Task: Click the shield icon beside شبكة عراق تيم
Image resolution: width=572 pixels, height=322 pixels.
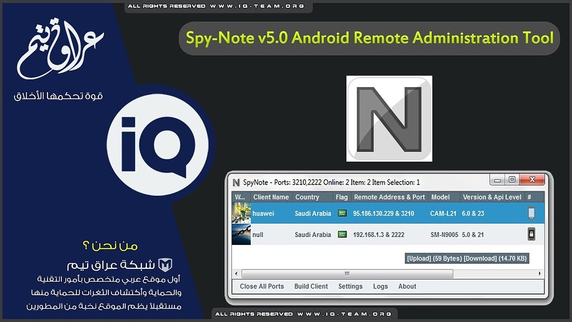Action: pyautogui.click(x=165, y=264)
